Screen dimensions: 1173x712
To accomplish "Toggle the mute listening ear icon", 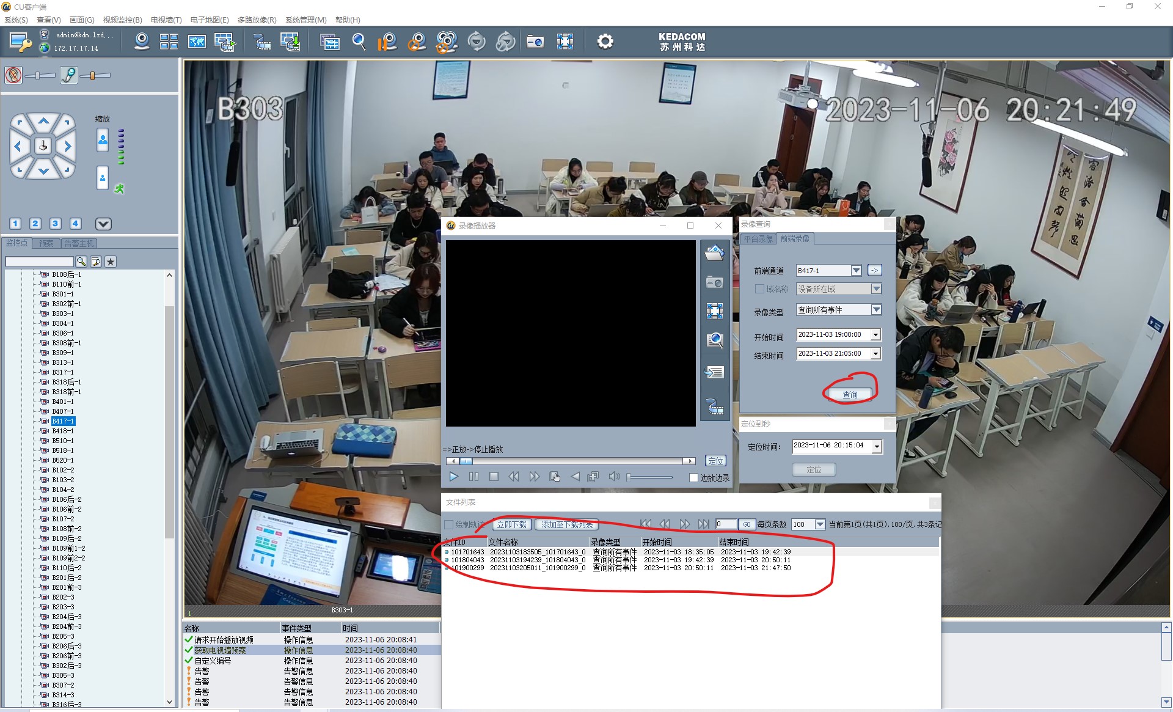I will [x=13, y=75].
